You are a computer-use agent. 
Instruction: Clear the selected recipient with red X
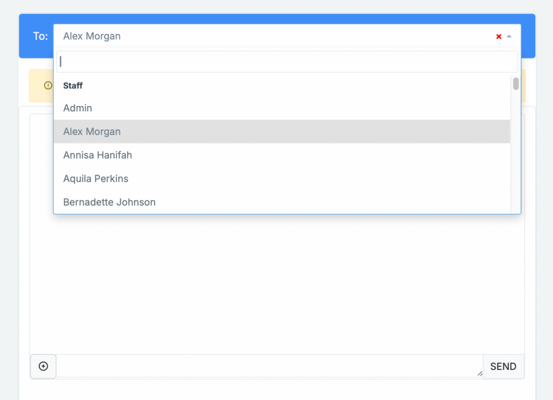pyautogui.click(x=498, y=37)
